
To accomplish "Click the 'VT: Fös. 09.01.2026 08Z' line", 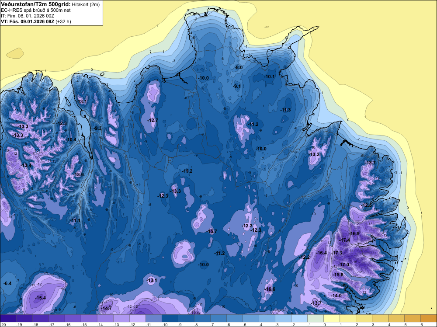I will [x=28, y=21].
